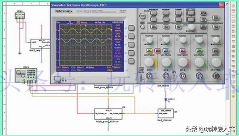This screenshot has width=239, height=136.
Task: Click the top soft-key beside MEASURE menu
Action: 131,28
